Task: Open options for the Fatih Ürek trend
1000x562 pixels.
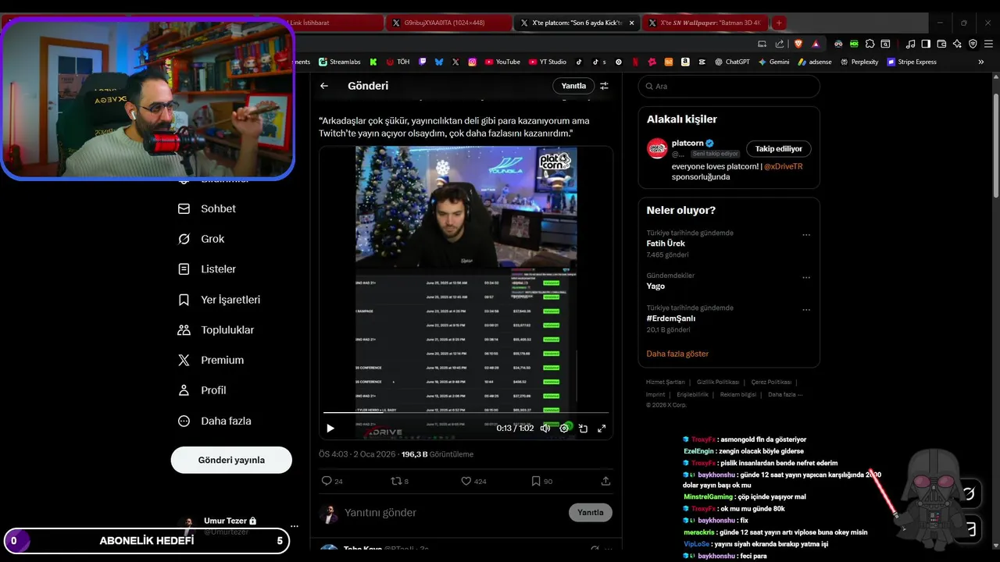Action: click(x=806, y=234)
